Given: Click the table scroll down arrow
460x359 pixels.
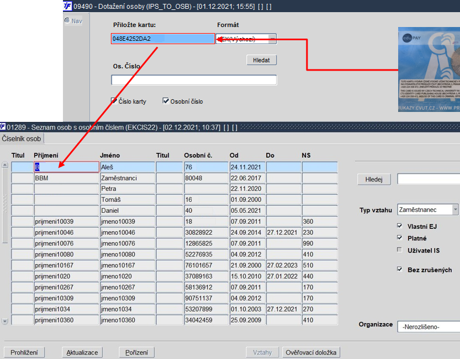Looking at the screenshot, I should [5, 321].
